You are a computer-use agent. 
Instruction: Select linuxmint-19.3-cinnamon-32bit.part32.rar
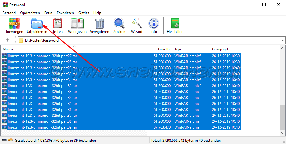(x=42, y=85)
